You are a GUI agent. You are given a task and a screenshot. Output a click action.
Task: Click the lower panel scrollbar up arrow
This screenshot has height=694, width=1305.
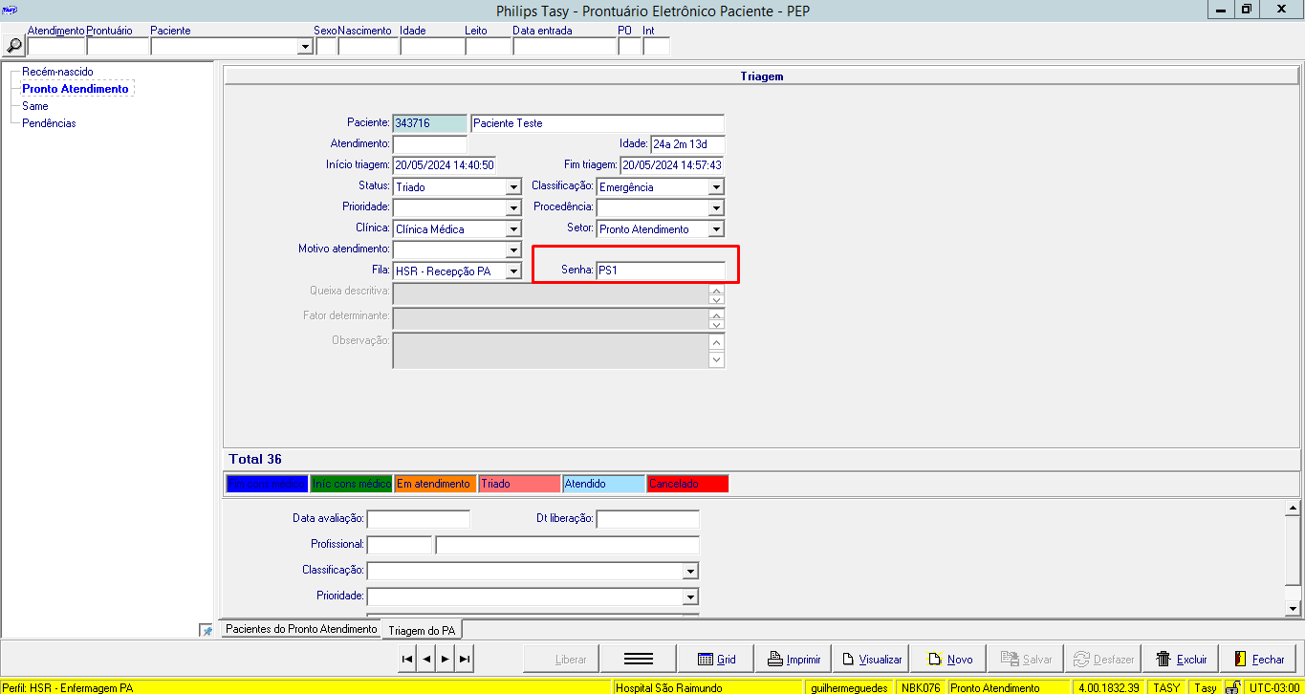(1293, 508)
